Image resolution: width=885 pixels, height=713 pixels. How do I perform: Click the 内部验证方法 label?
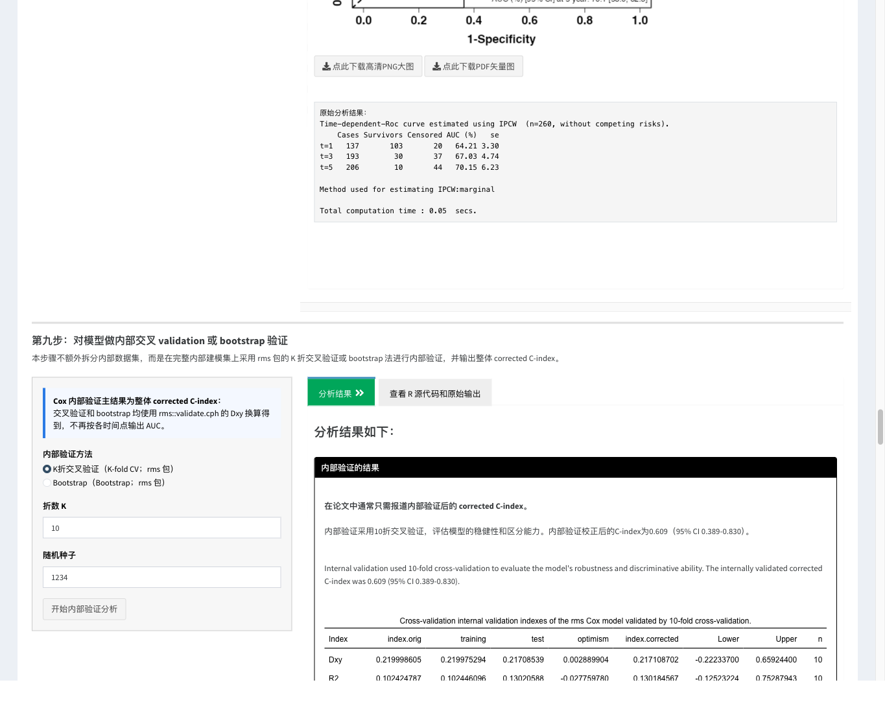tap(67, 454)
